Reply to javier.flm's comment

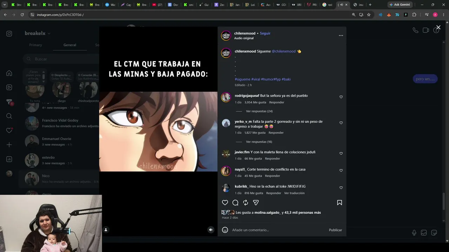pyautogui.click(x=273, y=159)
